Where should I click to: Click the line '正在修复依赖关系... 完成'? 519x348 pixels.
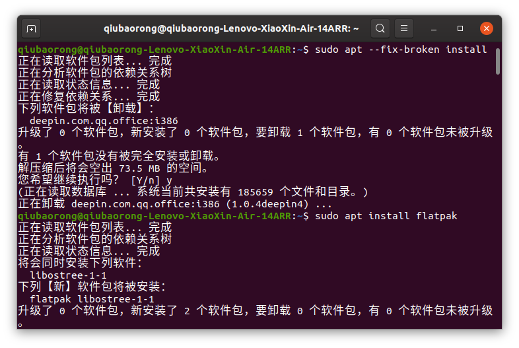[x=89, y=96]
